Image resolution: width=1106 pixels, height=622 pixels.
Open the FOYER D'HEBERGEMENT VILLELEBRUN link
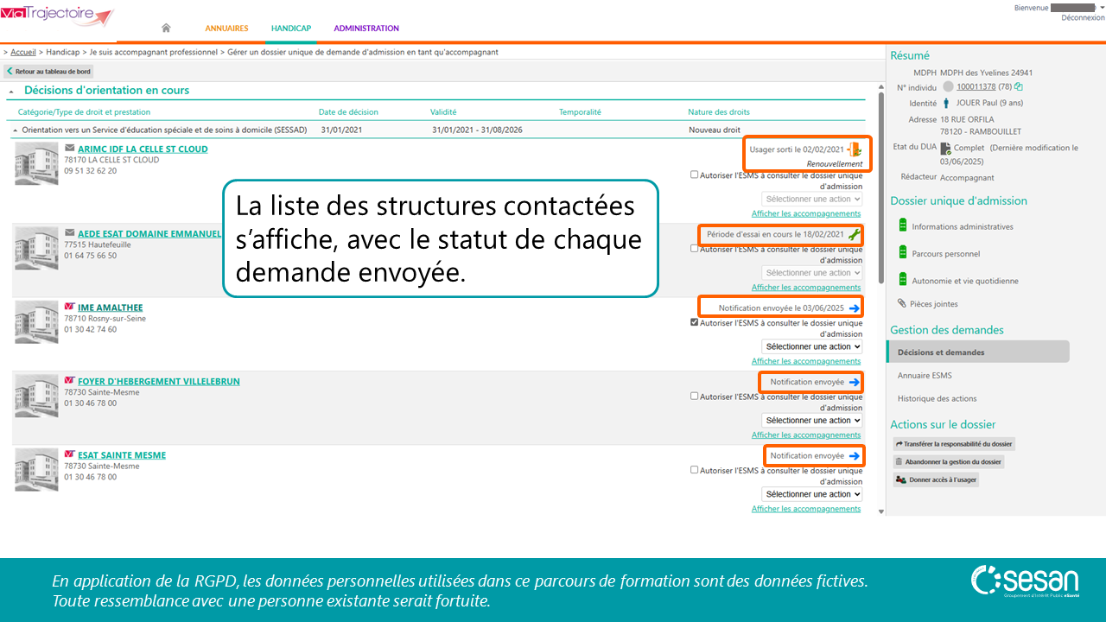click(159, 381)
